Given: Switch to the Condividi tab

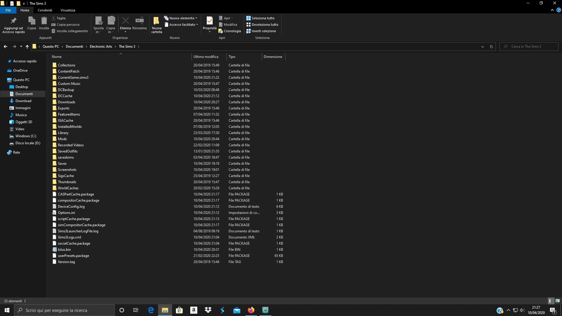Looking at the screenshot, I should click(x=45, y=10).
